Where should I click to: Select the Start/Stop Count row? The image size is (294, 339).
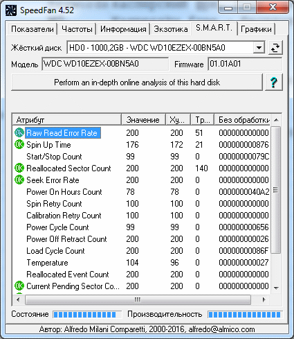[x=142, y=157]
